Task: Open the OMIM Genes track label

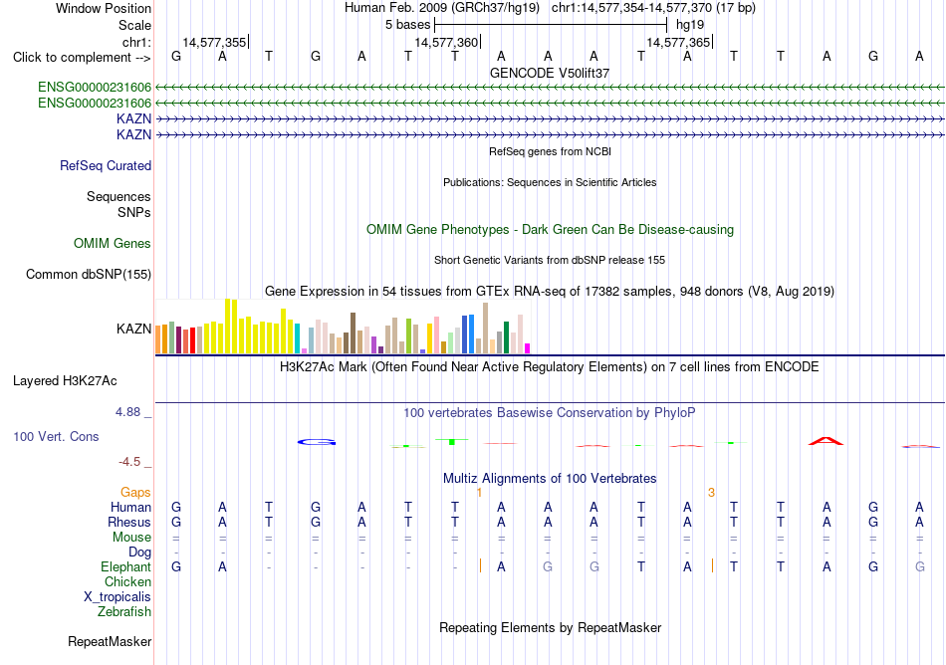Action: [113, 244]
